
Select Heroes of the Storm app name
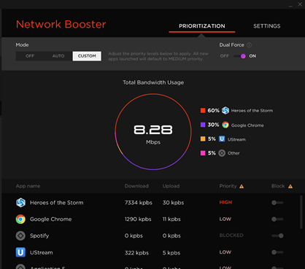tap(56, 203)
